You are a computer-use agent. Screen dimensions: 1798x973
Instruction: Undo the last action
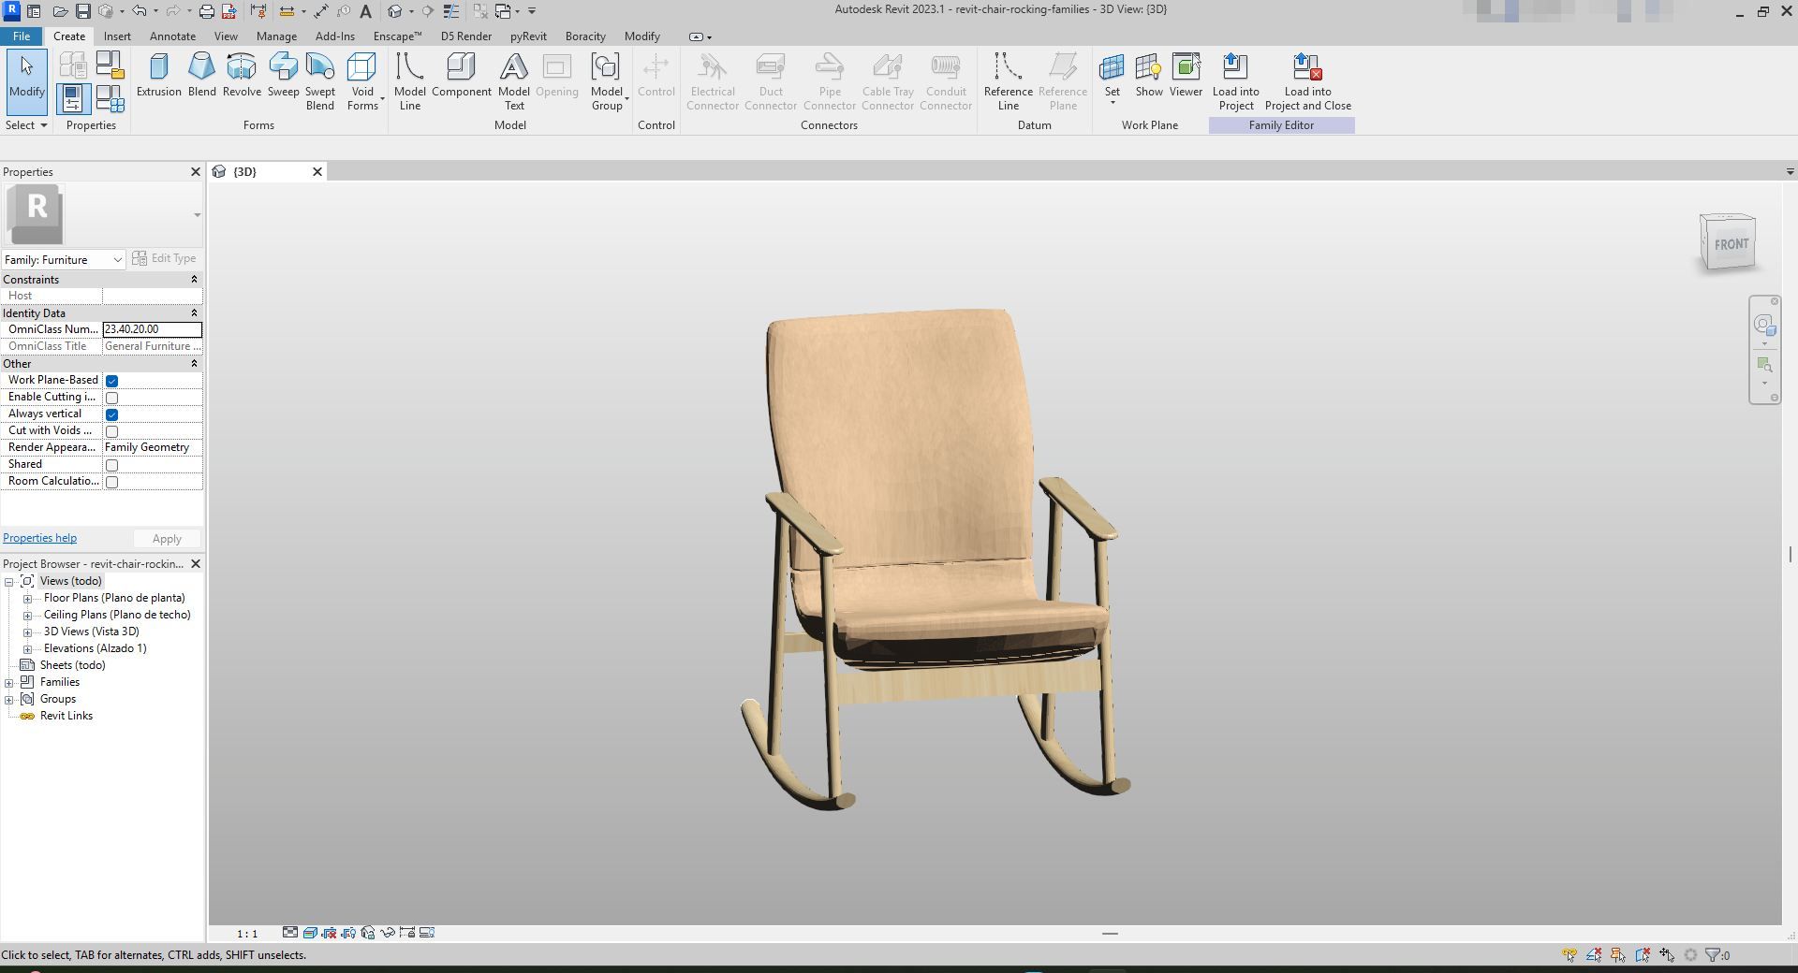pyautogui.click(x=139, y=11)
